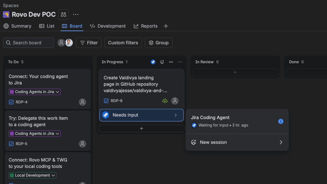Image resolution: width=327 pixels, height=184 pixels.
Task: Open the Try: Delegate this work item card
Action: [x=48, y=131]
